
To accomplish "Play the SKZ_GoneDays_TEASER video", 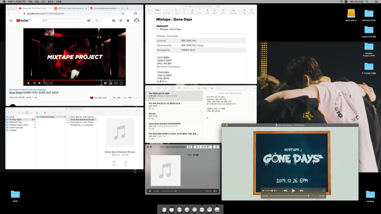I will 293,191.
